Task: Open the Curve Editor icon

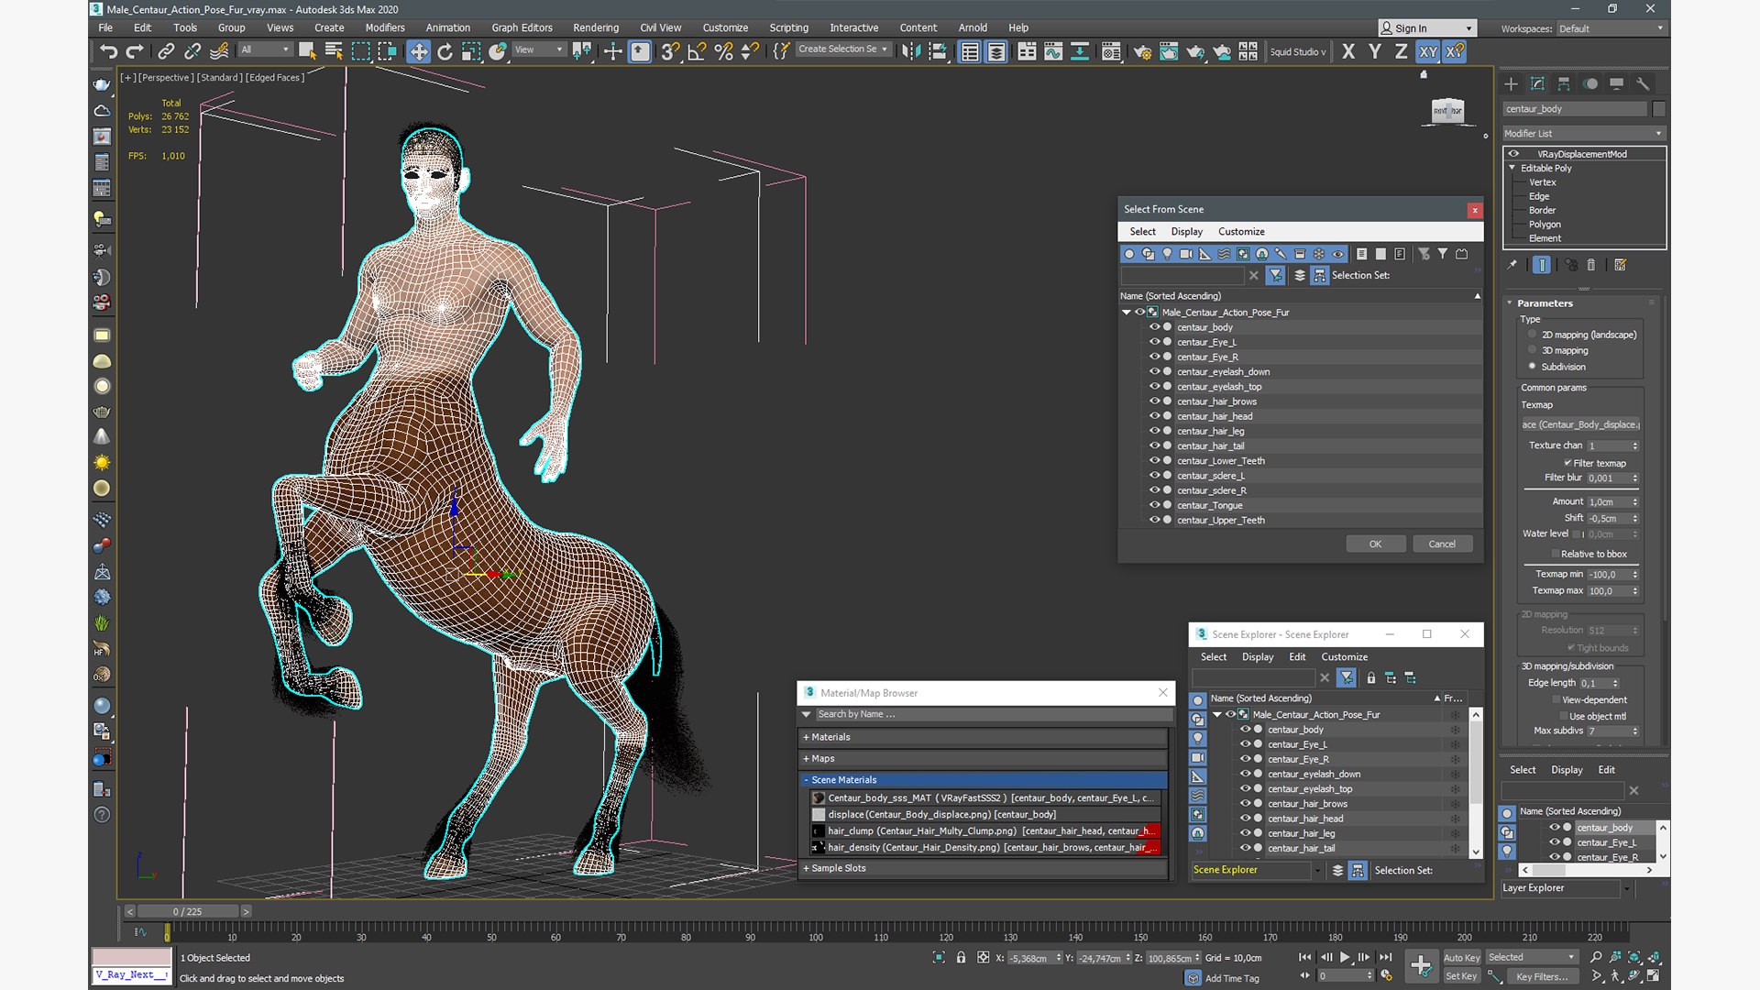Action: pyautogui.click(x=1053, y=51)
